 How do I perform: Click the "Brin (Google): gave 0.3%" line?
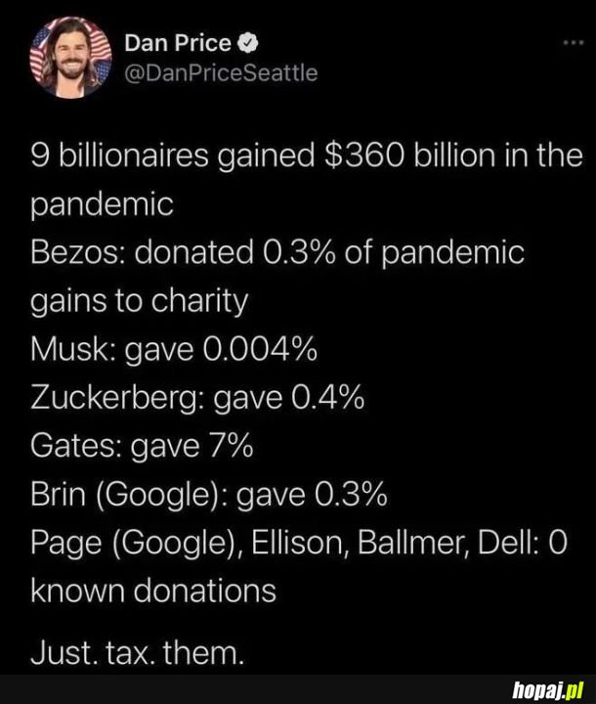(209, 496)
